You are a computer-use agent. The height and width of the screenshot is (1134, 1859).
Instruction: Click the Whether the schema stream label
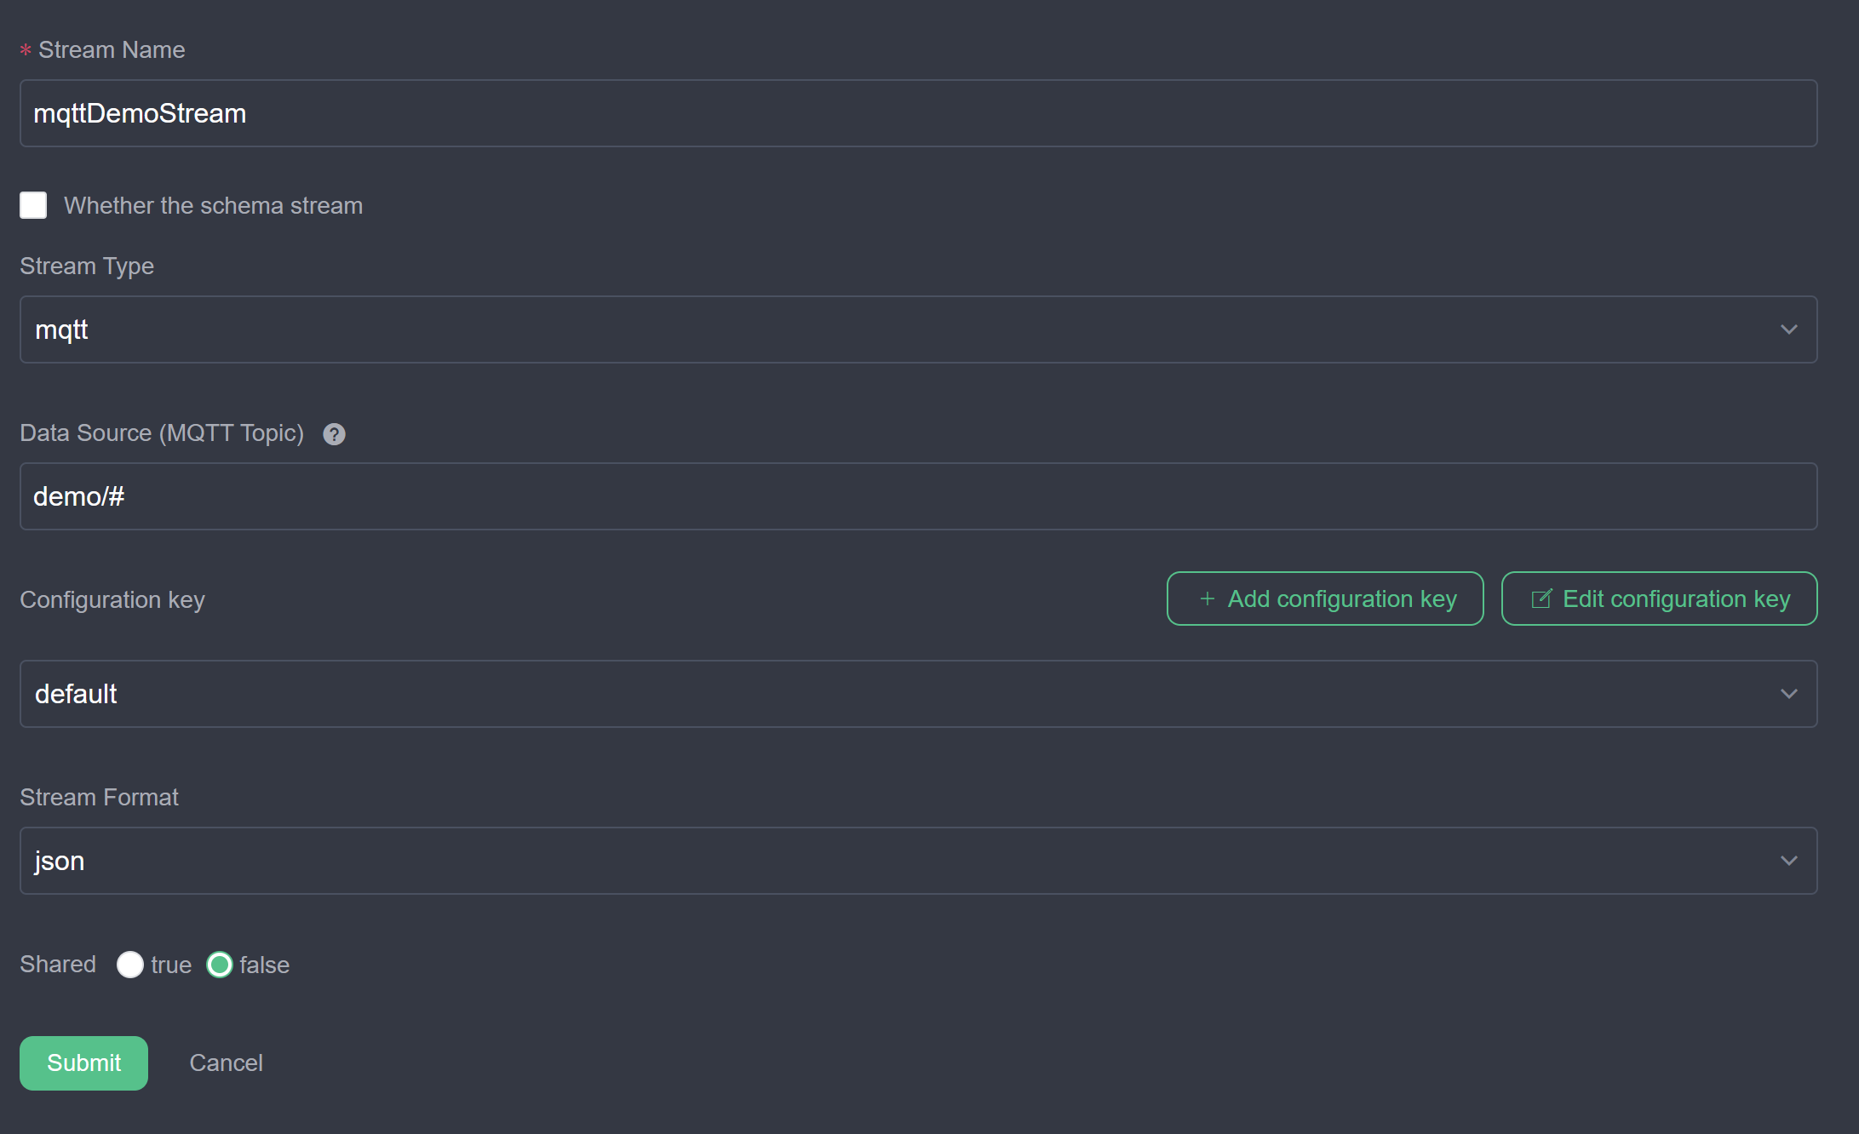213,206
